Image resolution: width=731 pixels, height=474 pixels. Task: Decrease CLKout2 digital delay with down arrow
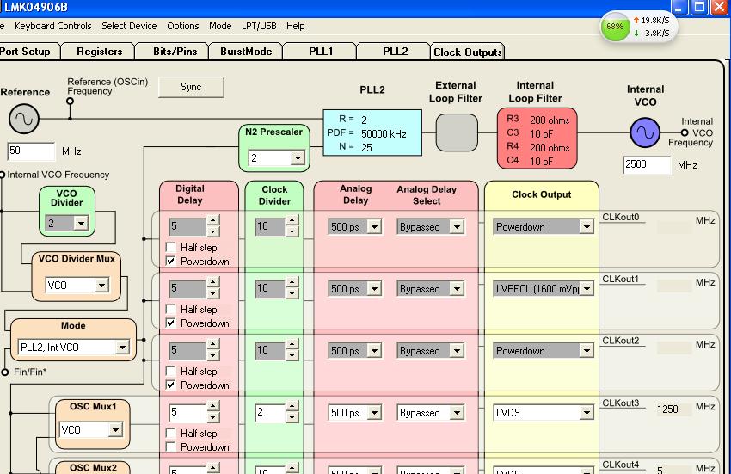pos(213,355)
